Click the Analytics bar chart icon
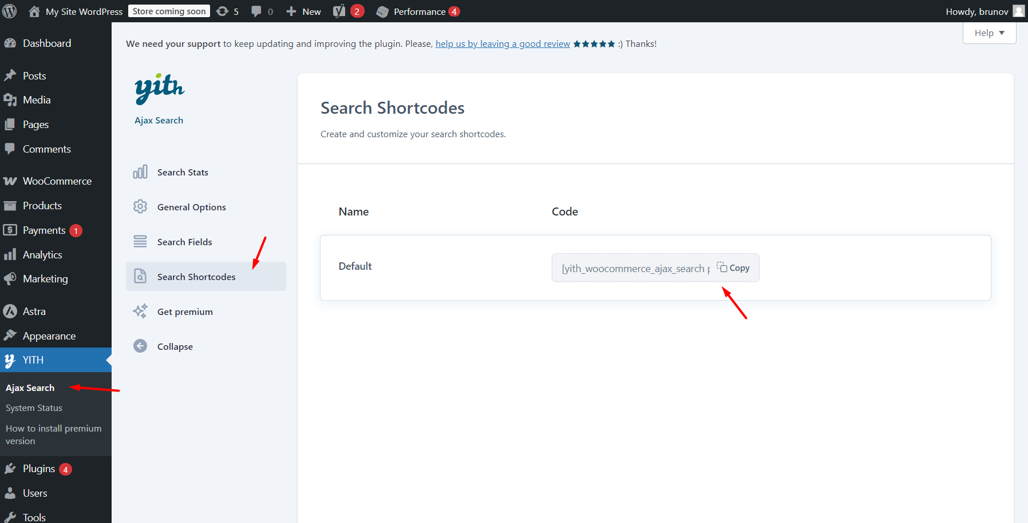This screenshot has height=523, width=1028. 10,254
